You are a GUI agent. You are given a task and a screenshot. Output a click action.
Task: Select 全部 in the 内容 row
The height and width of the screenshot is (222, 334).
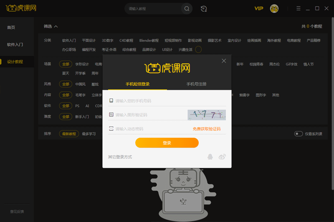click(x=66, y=95)
